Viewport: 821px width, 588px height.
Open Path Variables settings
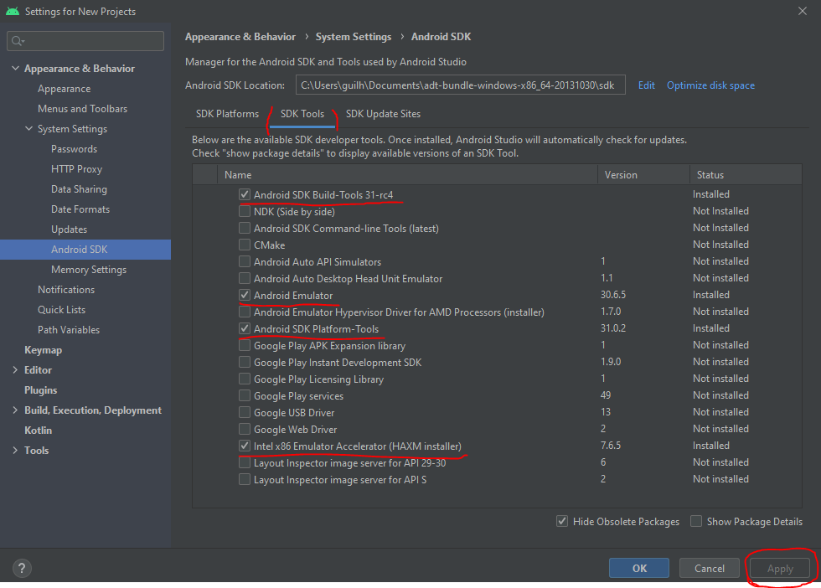click(69, 330)
